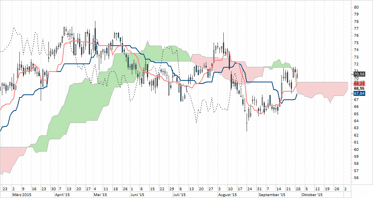Click the 56 value on price axis
The width and height of the screenshot is (373, 198).
pyautogui.click(x=356, y=178)
